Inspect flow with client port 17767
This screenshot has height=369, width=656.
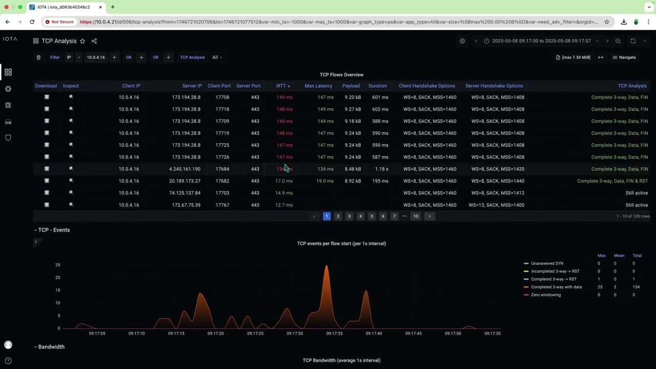[x=71, y=205]
